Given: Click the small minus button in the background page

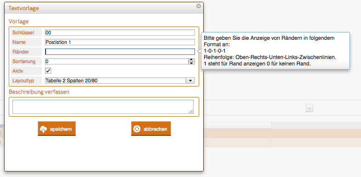Looking at the screenshot, I should (x=309, y=108).
